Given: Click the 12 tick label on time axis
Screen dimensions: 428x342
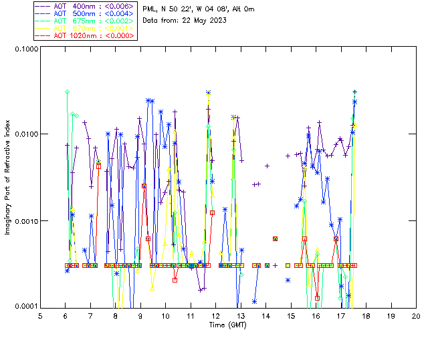Looking at the screenshot, I should click(216, 316).
